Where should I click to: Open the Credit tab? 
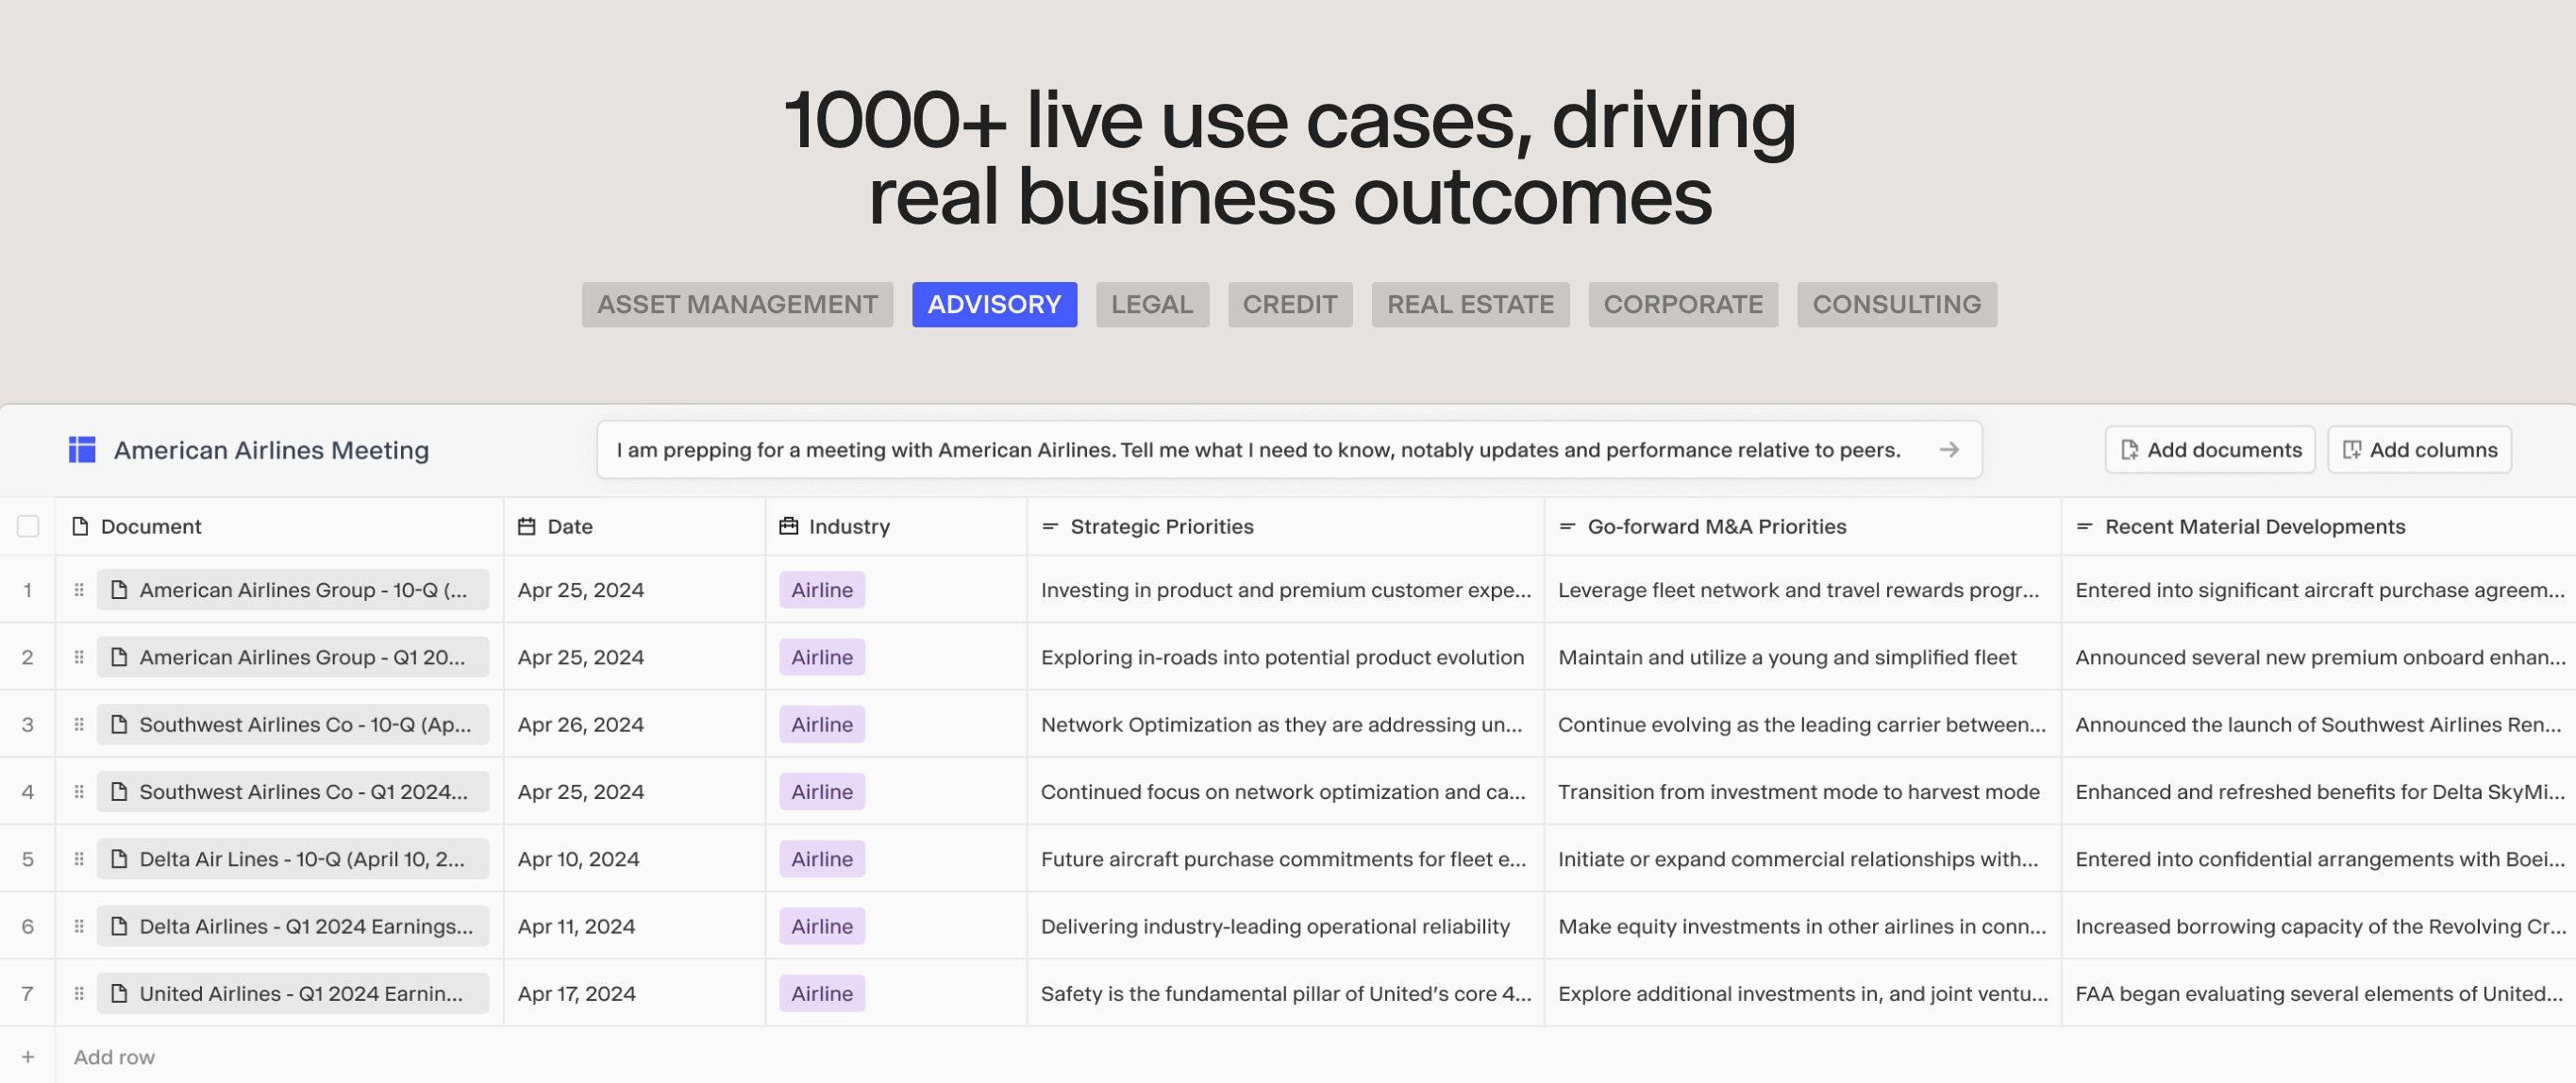(x=1290, y=304)
